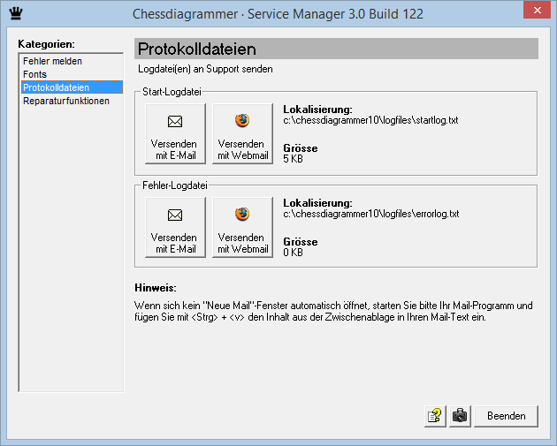
Task: Click the Fehler-Logdatei group label
Action: (175, 185)
